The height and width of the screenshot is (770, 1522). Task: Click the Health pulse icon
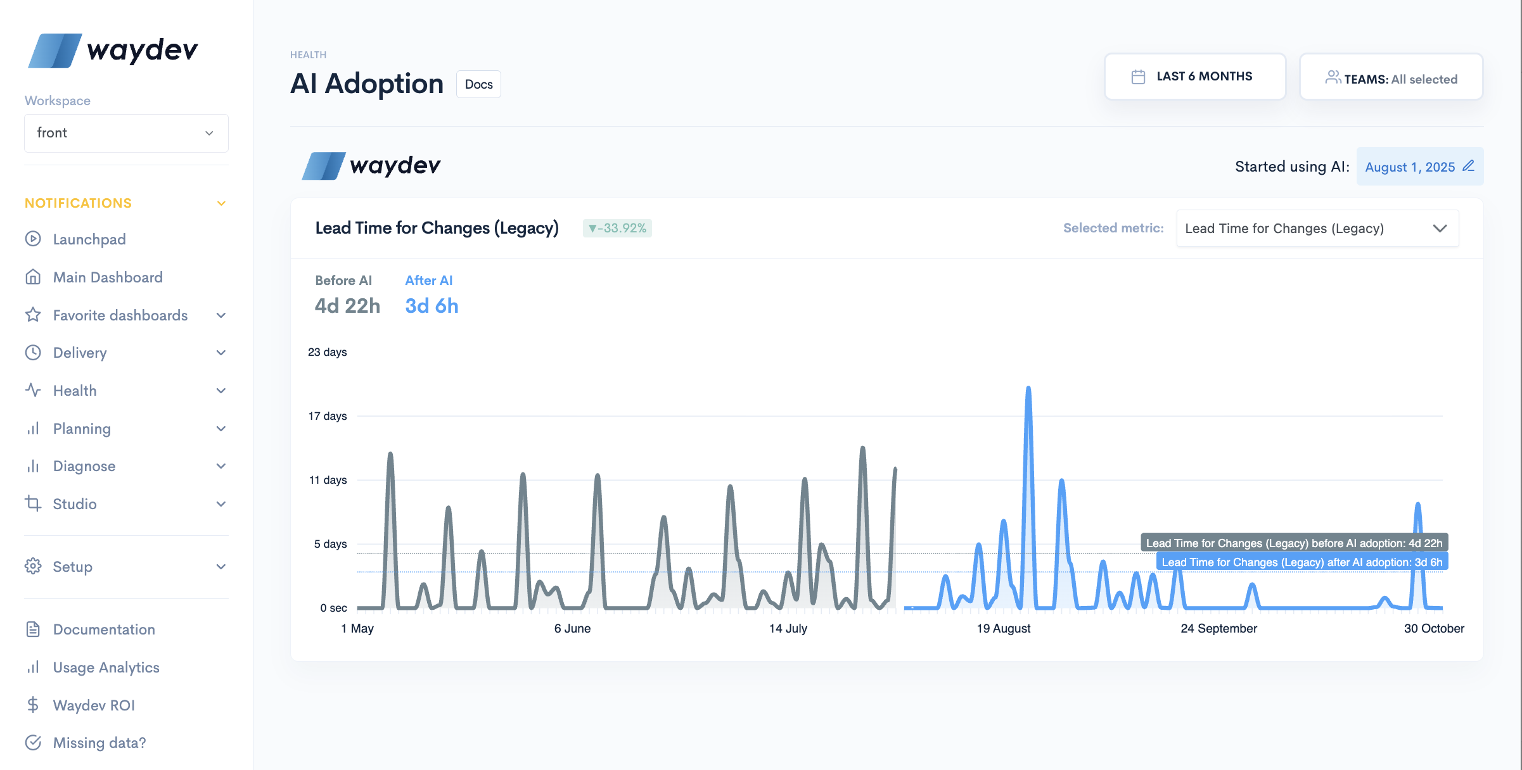[33, 391]
